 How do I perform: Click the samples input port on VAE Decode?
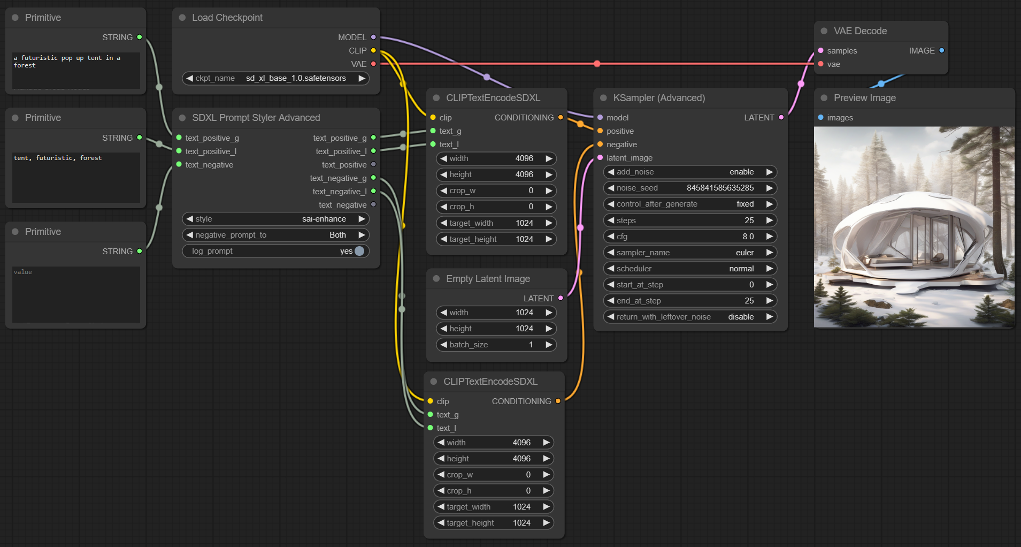coord(820,50)
